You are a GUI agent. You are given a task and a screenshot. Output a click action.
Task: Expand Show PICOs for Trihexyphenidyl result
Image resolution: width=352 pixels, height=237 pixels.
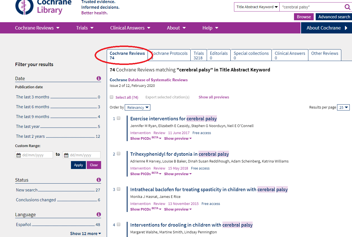pos(146,174)
